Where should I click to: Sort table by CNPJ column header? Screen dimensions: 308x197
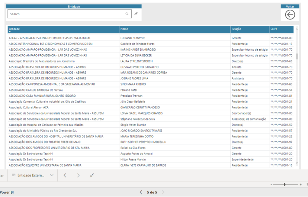point(274,29)
